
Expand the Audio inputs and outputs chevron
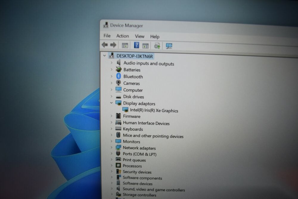(111, 63)
